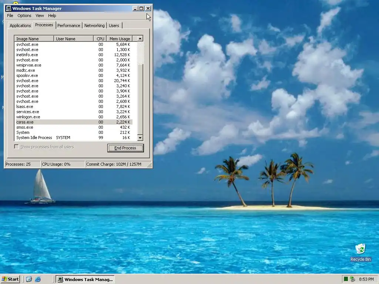Open the File menu
Image resolution: width=379 pixels, height=284 pixels.
pyautogui.click(x=10, y=16)
